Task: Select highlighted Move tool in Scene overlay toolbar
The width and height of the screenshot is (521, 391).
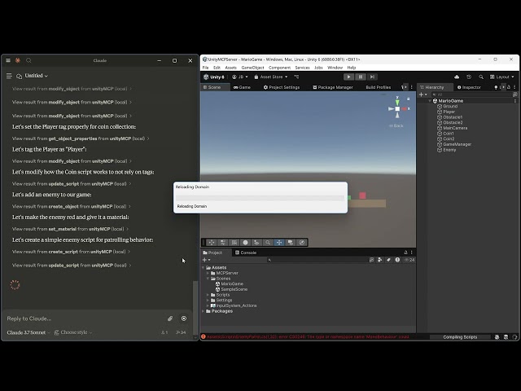Action: [279, 243]
